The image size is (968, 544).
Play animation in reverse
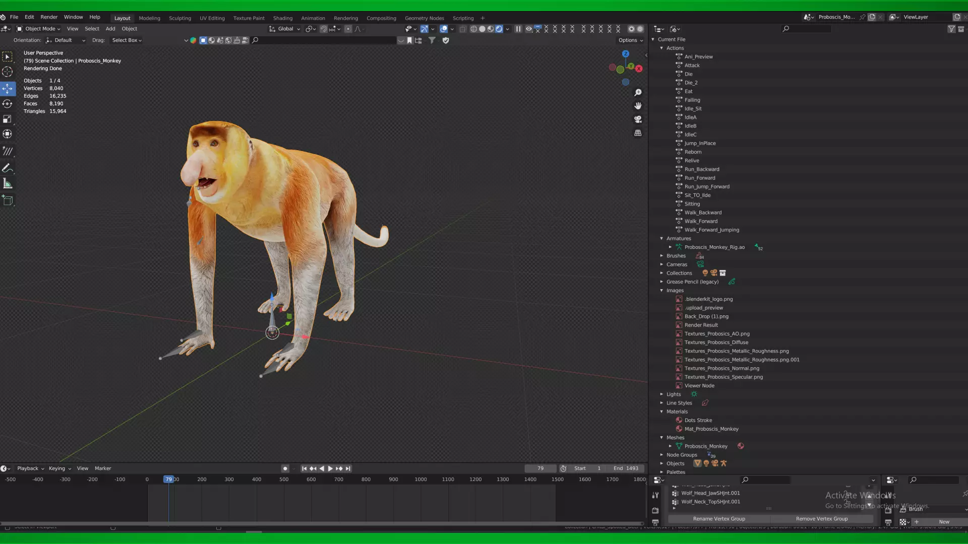(x=322, y=468)
